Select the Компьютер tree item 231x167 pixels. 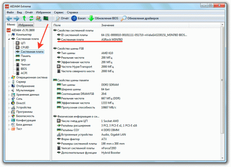coord(24,35)
